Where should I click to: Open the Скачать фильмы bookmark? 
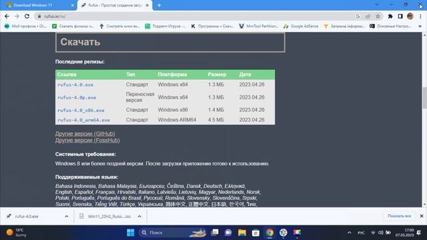tap(73, 26)
